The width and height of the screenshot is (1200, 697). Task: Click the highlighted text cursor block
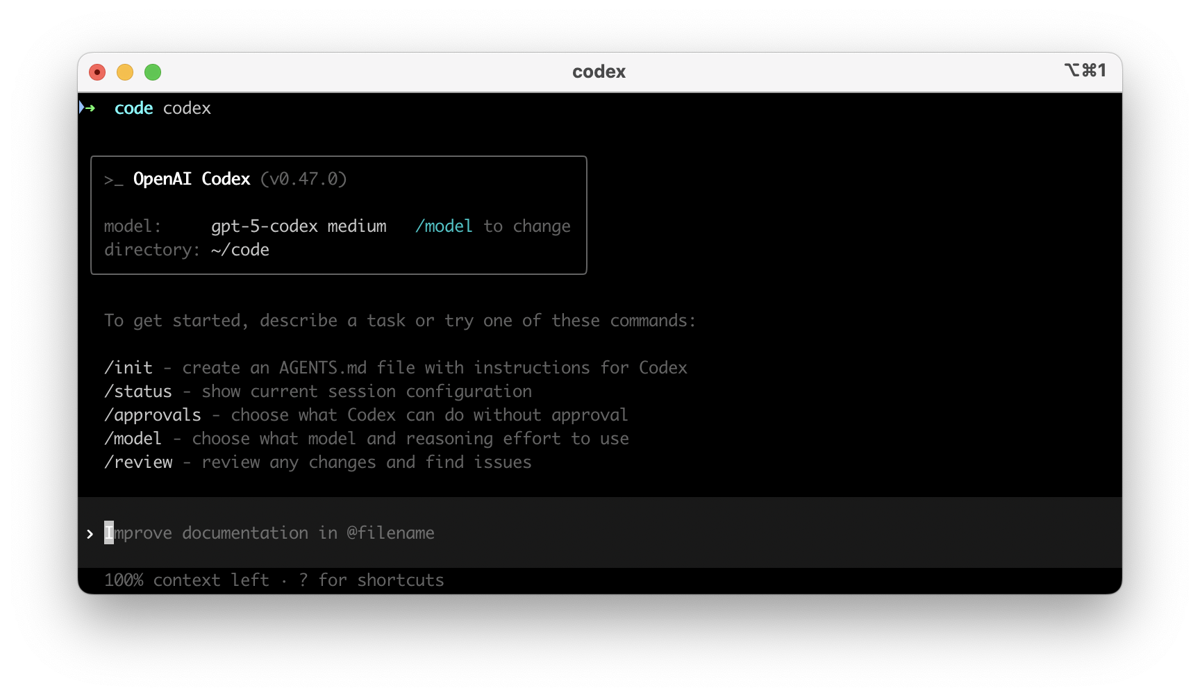(x=109, y=532)
